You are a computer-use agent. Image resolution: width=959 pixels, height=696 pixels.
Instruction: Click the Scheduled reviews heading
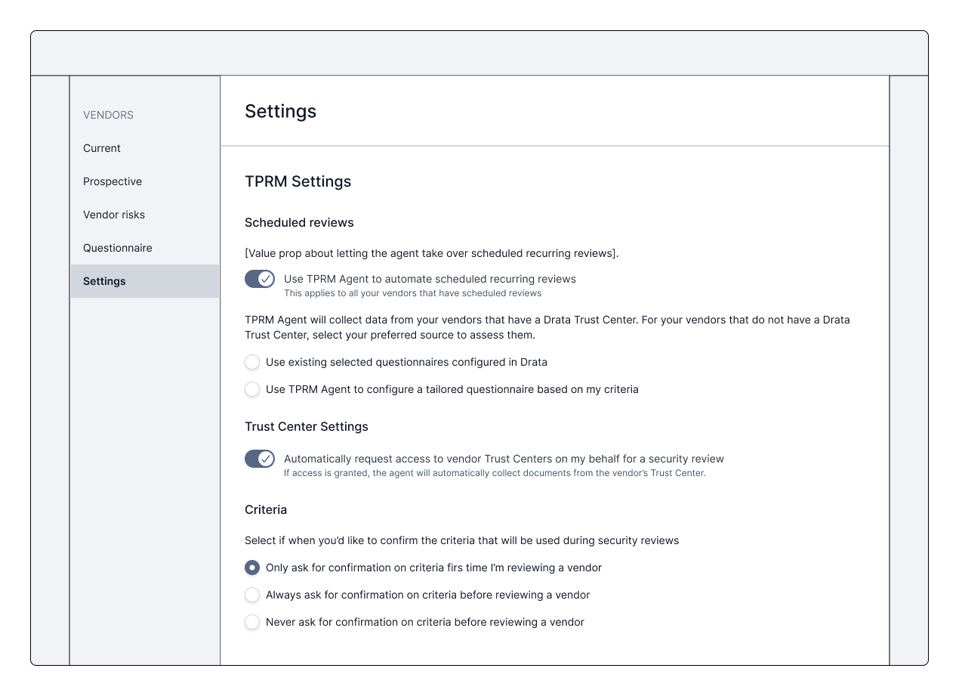(299, 223)
